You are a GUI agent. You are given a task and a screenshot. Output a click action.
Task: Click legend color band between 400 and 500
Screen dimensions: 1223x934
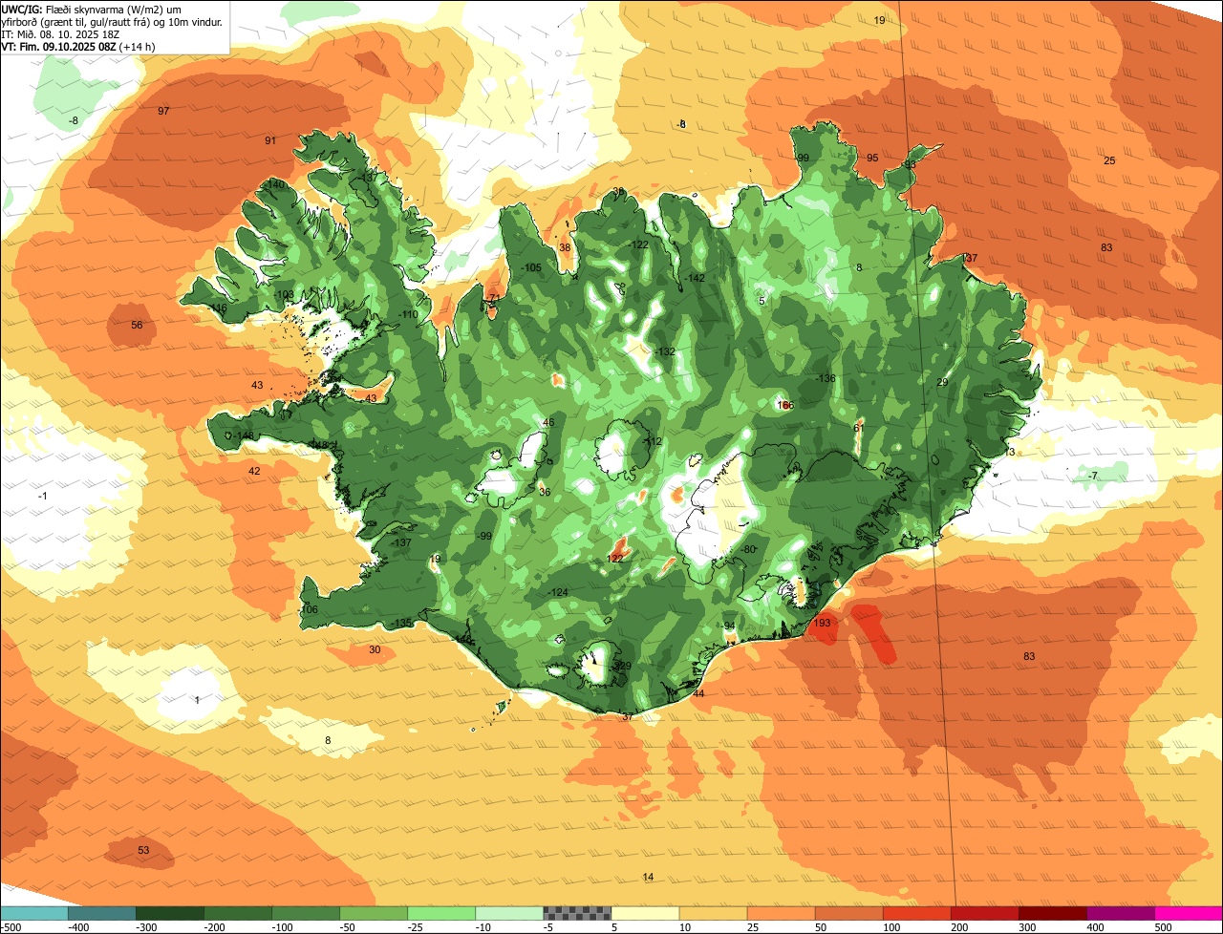pyautogui.click(x=1120, y=913)
